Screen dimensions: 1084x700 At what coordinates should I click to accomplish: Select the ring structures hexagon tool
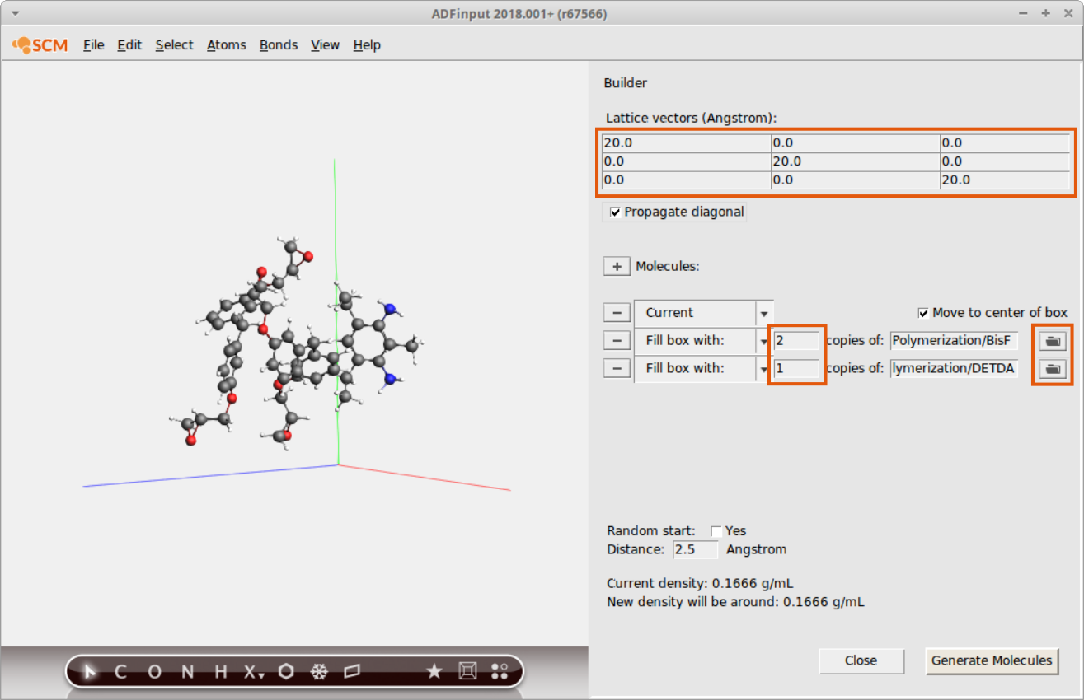286,671
